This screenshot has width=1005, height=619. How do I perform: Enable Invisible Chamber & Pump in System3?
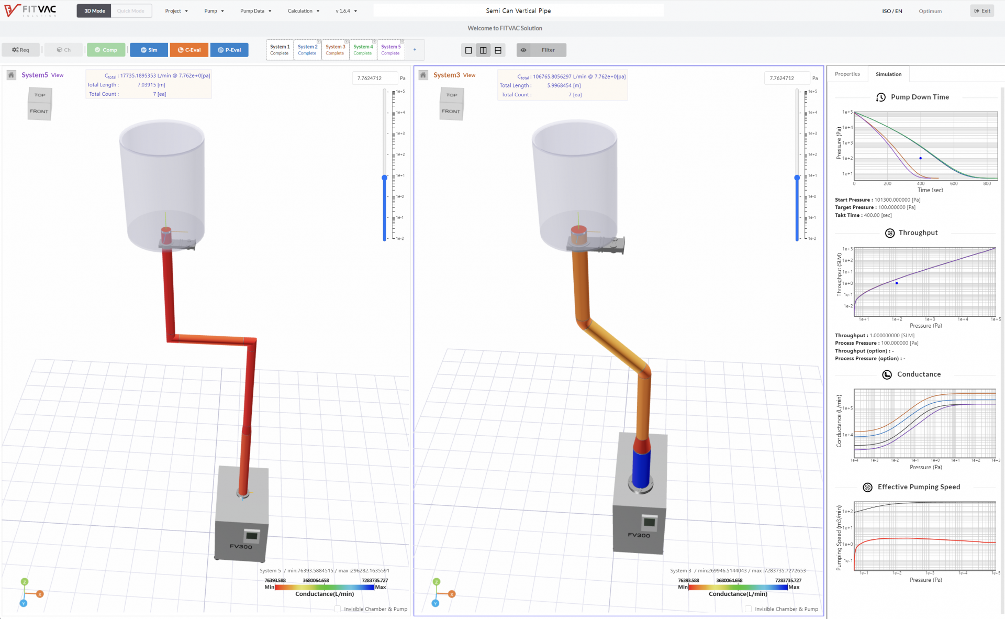point(749,609)
